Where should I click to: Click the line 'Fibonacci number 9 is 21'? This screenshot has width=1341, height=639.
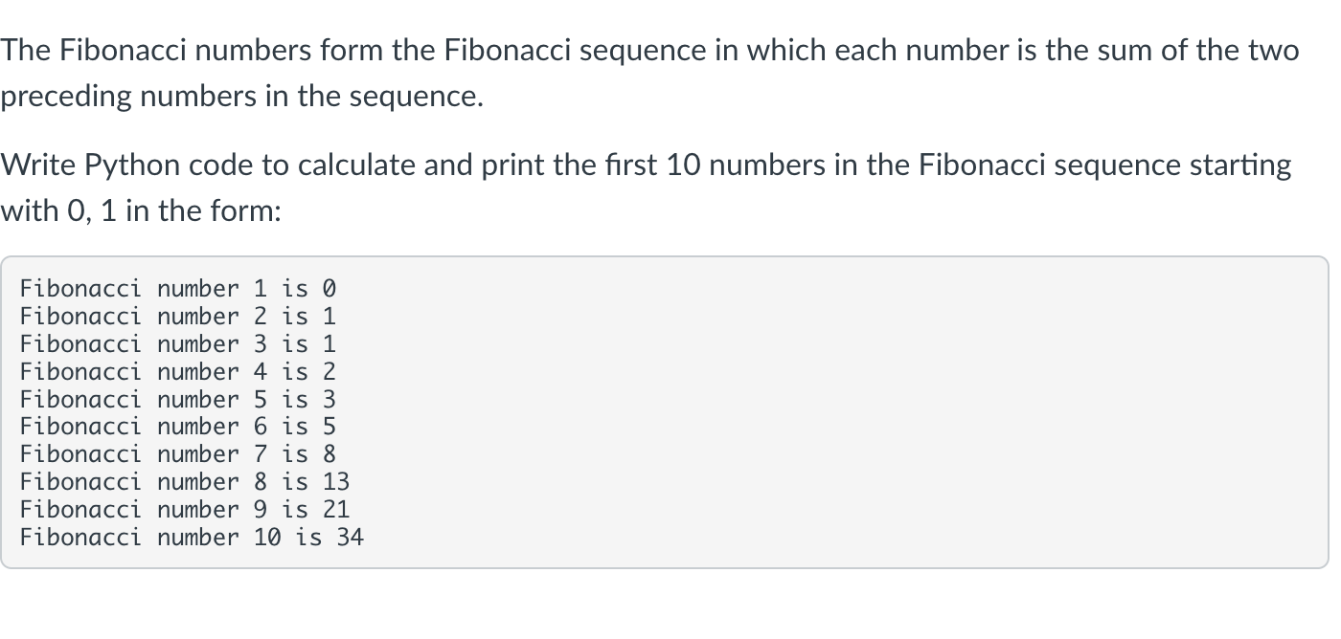(x=185, y=510)
